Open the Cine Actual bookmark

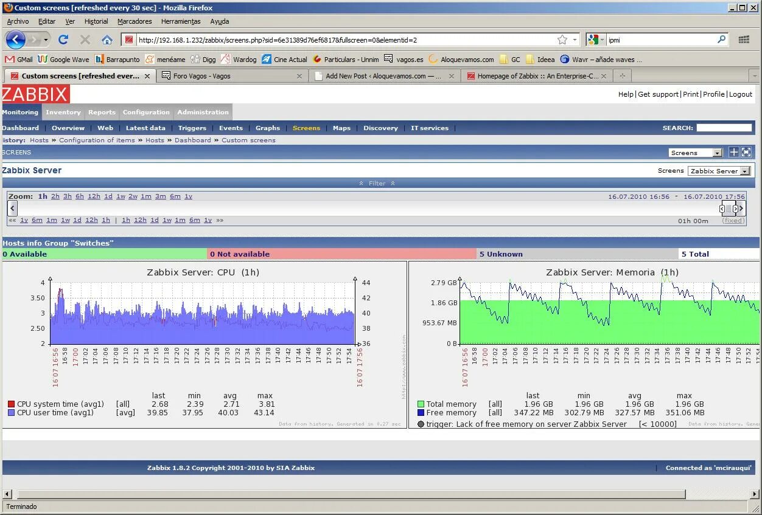284,60
